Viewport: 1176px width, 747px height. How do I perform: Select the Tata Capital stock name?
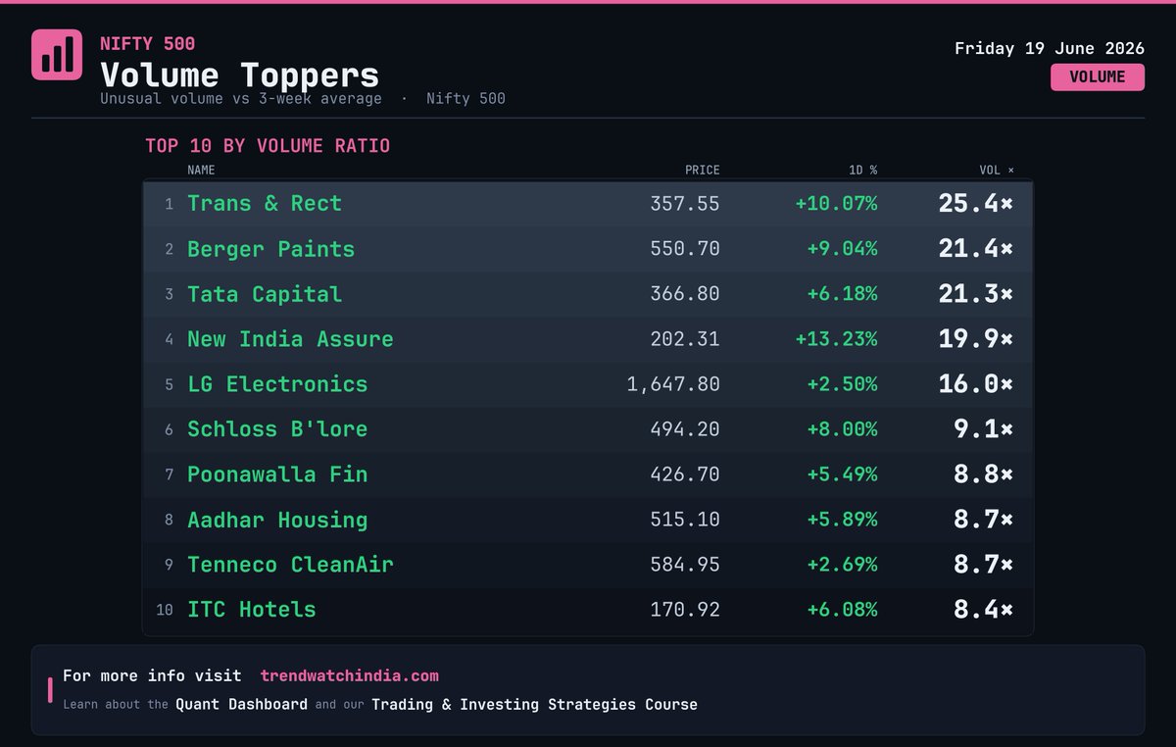(265, 294)
